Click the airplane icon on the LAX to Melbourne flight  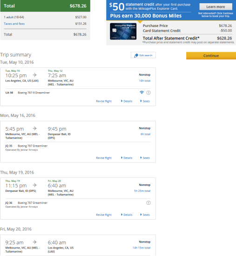pos(35,75)
